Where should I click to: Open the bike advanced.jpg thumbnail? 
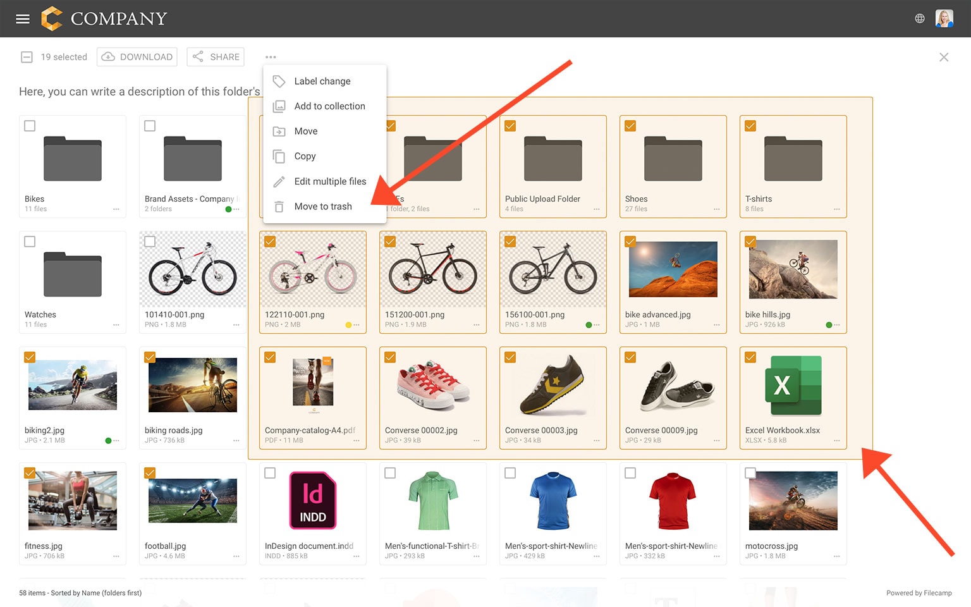pos(673,269)
